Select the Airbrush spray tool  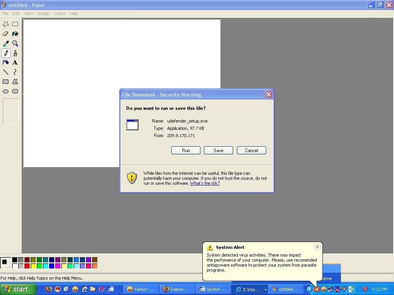tap(6, 63)
